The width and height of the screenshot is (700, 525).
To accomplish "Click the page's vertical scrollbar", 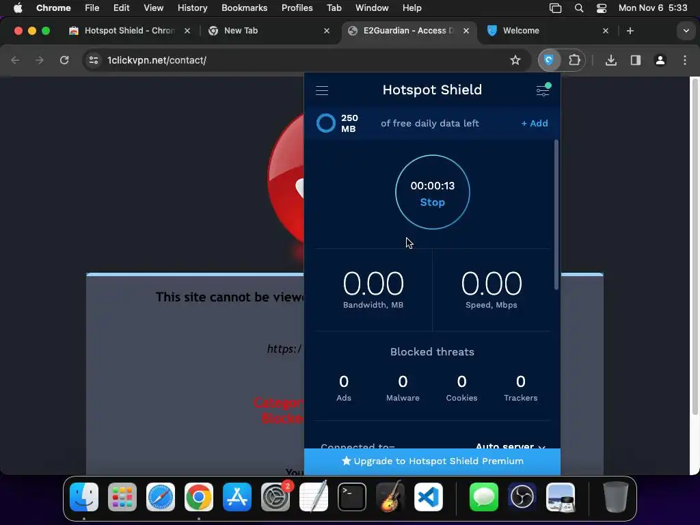I will pos(695,247).
